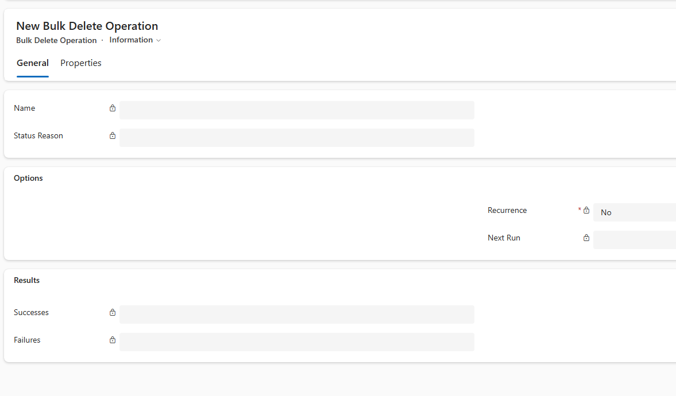Click the Failures lock icon

click(x=113, y=340)
